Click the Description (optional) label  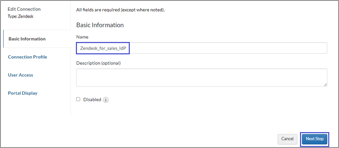98,63
